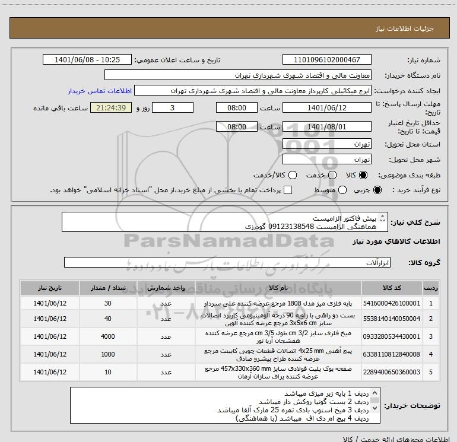Click the delivery province field تهران

(326, 144)
